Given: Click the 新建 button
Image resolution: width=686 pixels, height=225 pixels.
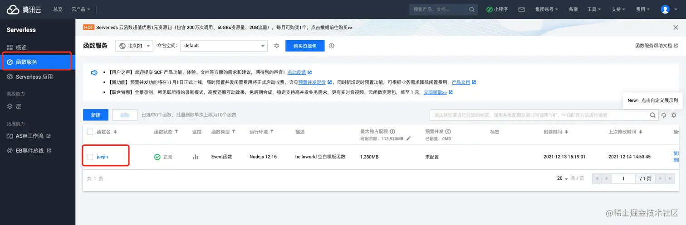Looking at the screenshot, I should click(96, 115).
